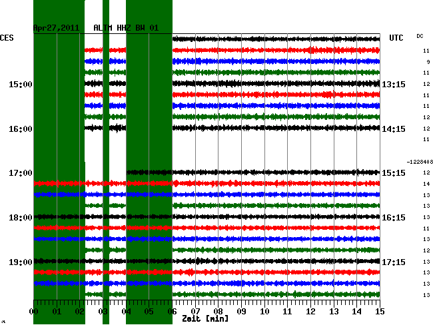Select the 19:00 local time label
The height and width of the screenshot is (329, 433).
coord(21,262)
